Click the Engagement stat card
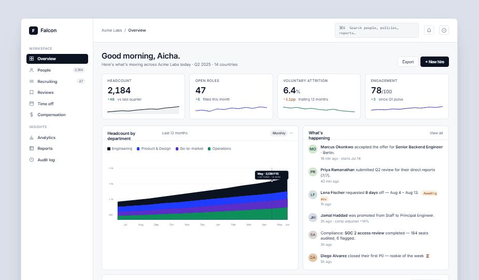479x280 pixels. 406,96
